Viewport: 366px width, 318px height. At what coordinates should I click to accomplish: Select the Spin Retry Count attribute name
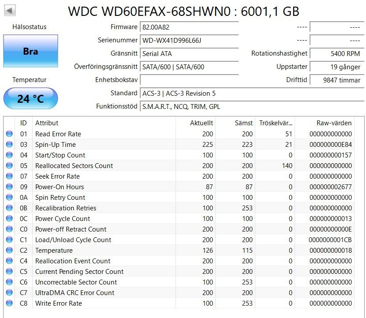[x=60, y=198]
